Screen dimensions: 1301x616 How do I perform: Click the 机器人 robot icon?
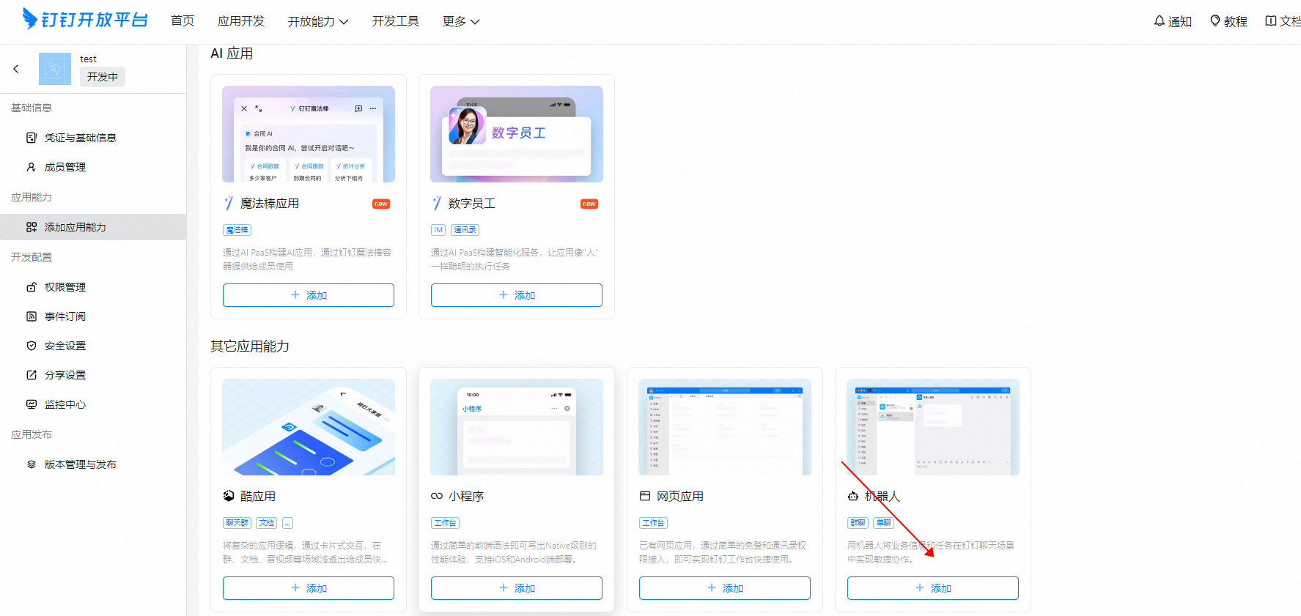click(853, 496)
